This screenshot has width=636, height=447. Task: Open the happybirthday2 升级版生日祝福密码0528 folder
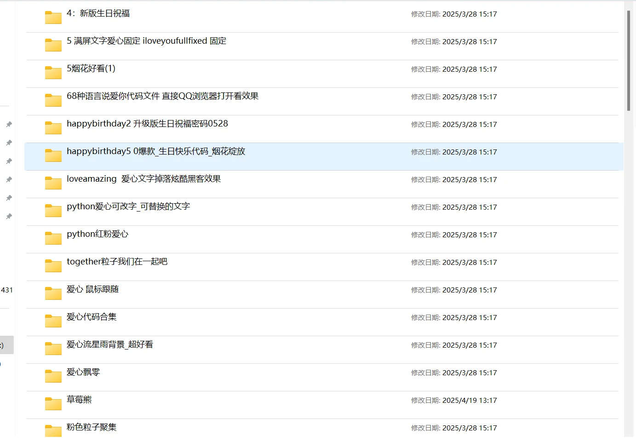tap(147, 124)
